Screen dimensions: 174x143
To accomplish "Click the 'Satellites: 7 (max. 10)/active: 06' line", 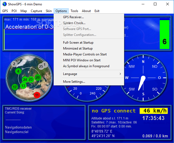I will (114, 122).
